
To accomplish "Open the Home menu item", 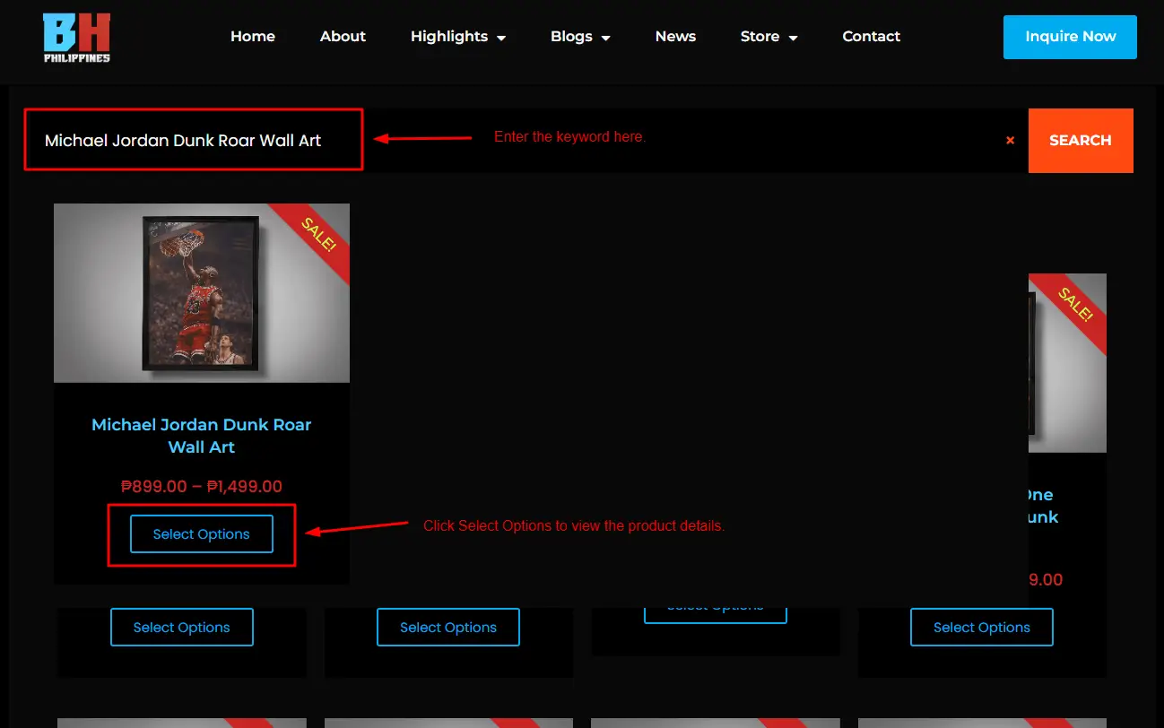I will 253,37.
